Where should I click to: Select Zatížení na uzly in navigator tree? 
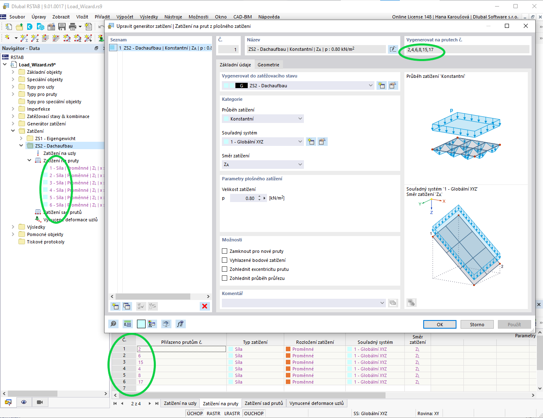[x=59, y=153]
